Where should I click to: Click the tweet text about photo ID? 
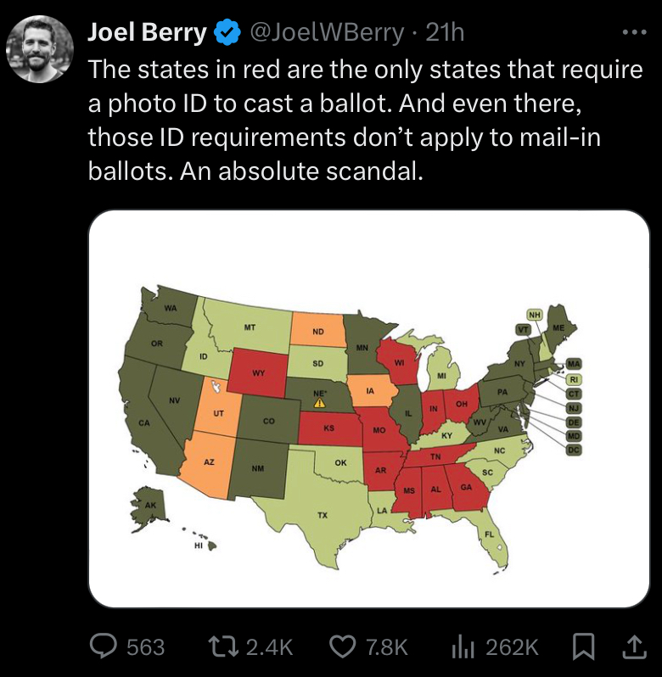point(365,120)
